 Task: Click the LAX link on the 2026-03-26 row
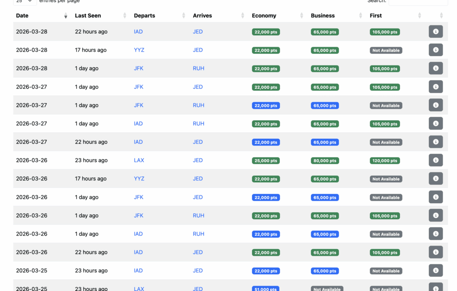[x=138, y=160]
